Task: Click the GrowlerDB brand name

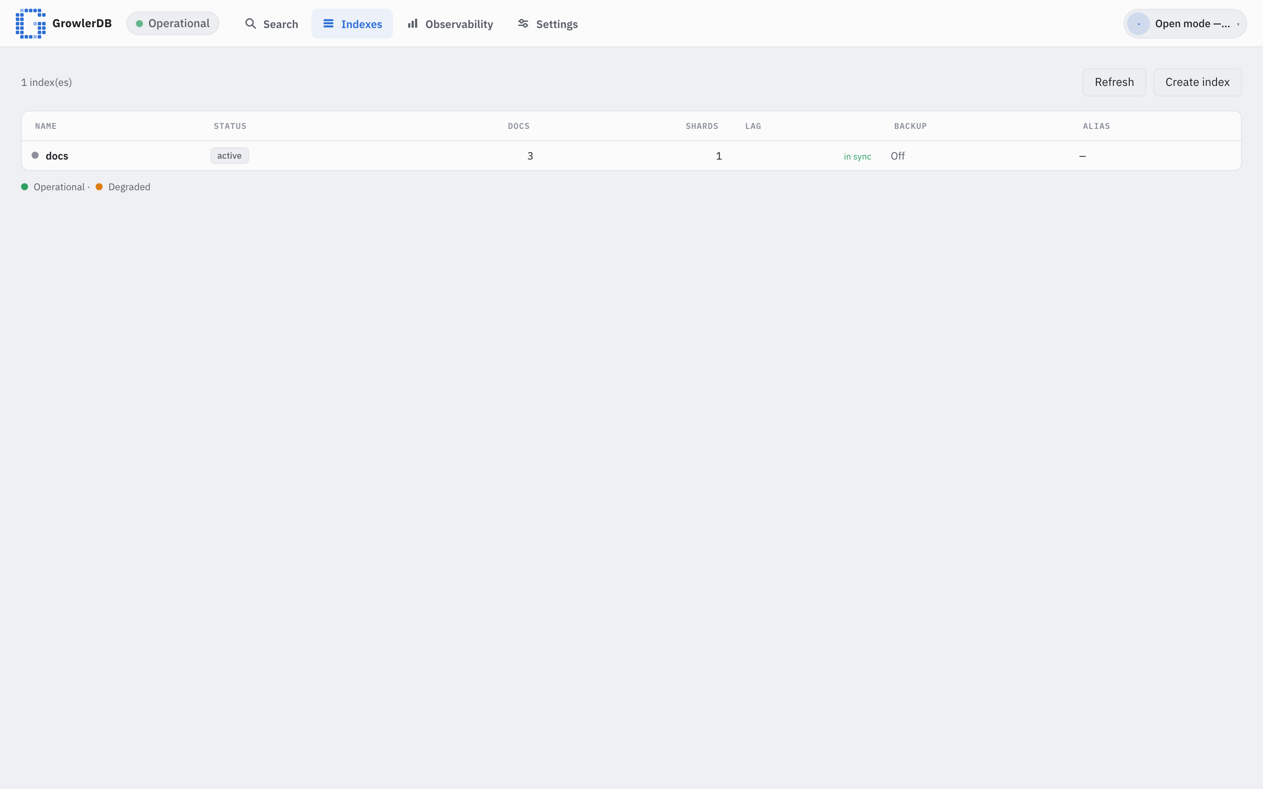Action: point(82,24)
